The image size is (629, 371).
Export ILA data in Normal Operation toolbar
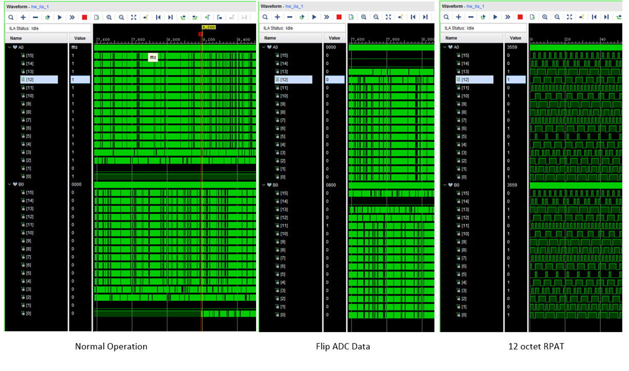point(97,17)
